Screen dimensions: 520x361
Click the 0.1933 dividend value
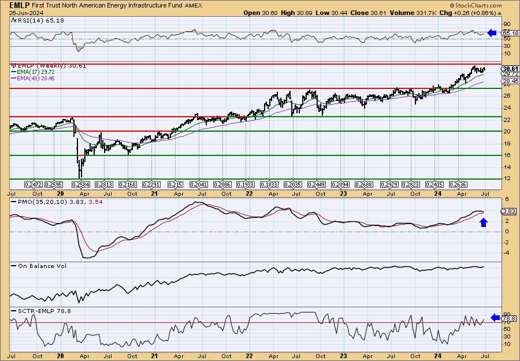tap(246, 184)
